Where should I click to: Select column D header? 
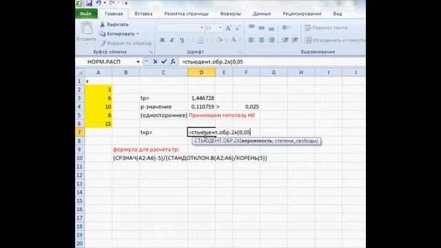(x=201, y=72)
